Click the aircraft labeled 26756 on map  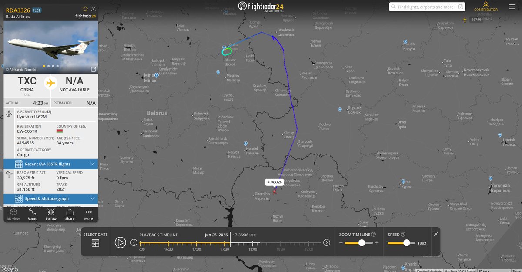point(465,20)
